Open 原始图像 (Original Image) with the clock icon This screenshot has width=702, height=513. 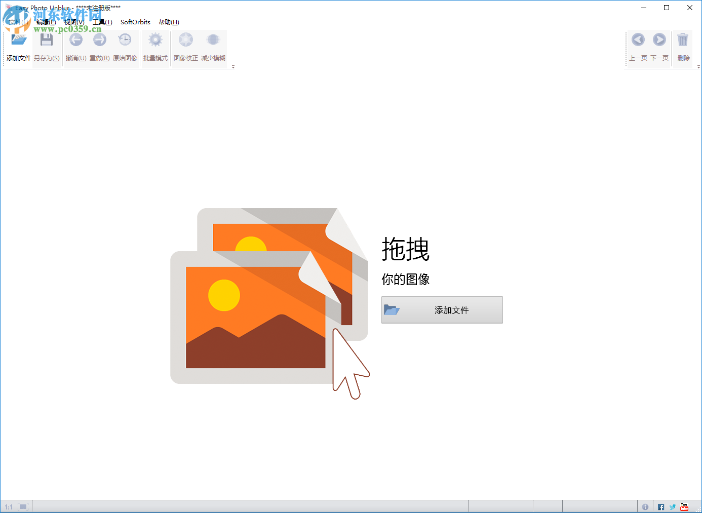(125, 40)
